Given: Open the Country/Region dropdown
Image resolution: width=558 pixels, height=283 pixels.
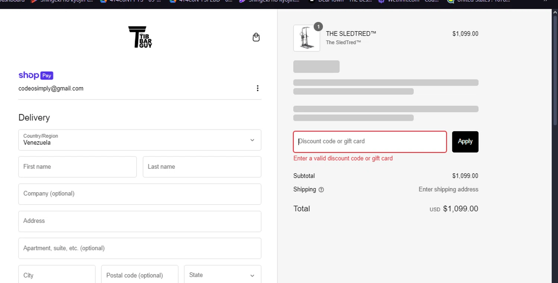Looking at the screenshot, I should pos(140,140).
